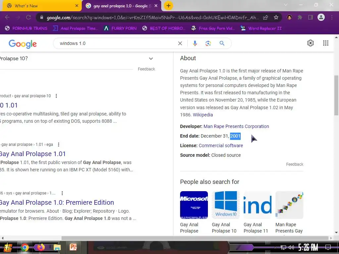Toggle the browser side panel
339x254 pixels.
[311, 18]
